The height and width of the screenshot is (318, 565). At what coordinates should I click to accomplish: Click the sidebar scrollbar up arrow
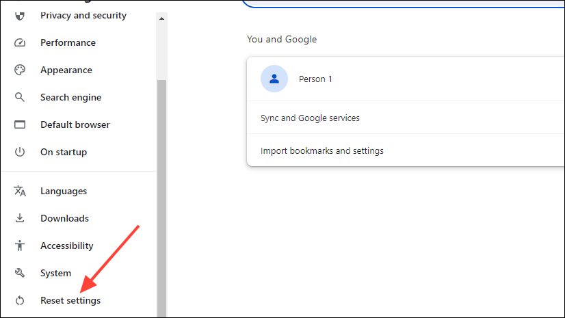[x=162, y=18]
